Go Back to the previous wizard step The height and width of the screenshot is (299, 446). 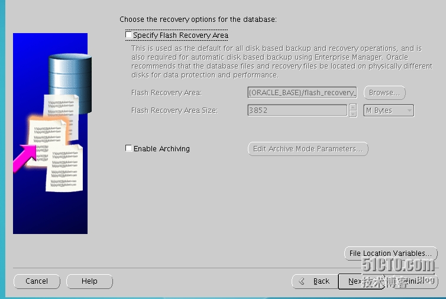(x=315, y=281)
